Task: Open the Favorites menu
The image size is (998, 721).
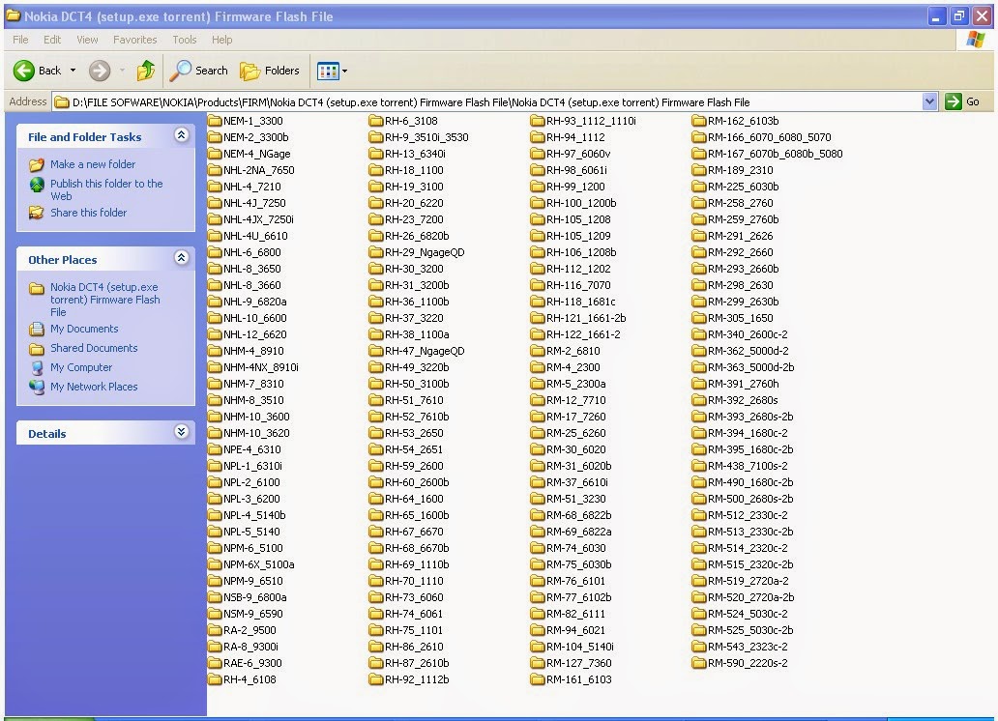Action: [x=134, y=40]
